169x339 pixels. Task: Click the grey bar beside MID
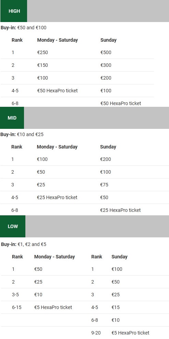coord(97,118)
